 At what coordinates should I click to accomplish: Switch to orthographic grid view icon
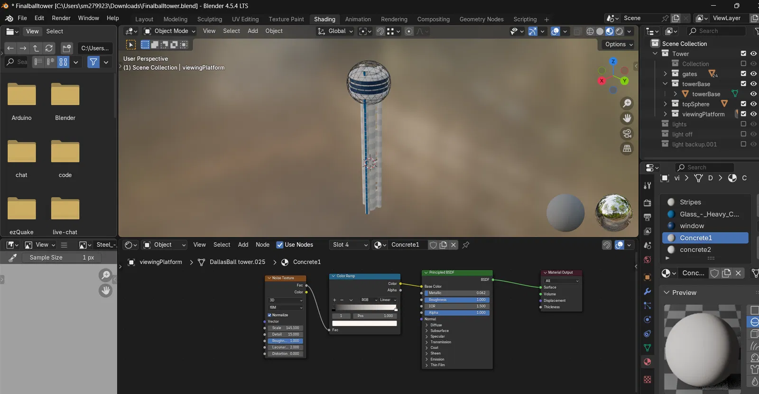click(x=627, y=148)
